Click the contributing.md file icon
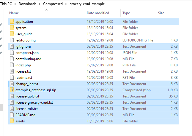This screenshot has width=192, height=136. tap(12, 59)
